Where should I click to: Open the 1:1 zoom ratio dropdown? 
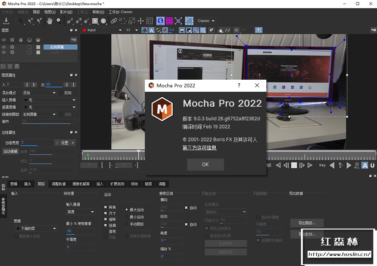click(132, 30)
